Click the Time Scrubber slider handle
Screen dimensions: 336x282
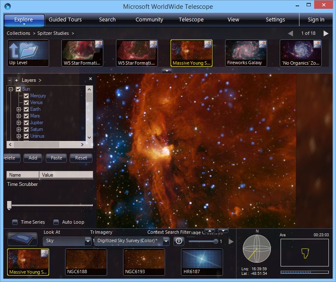pyautogui.click(x=9, y=205)
